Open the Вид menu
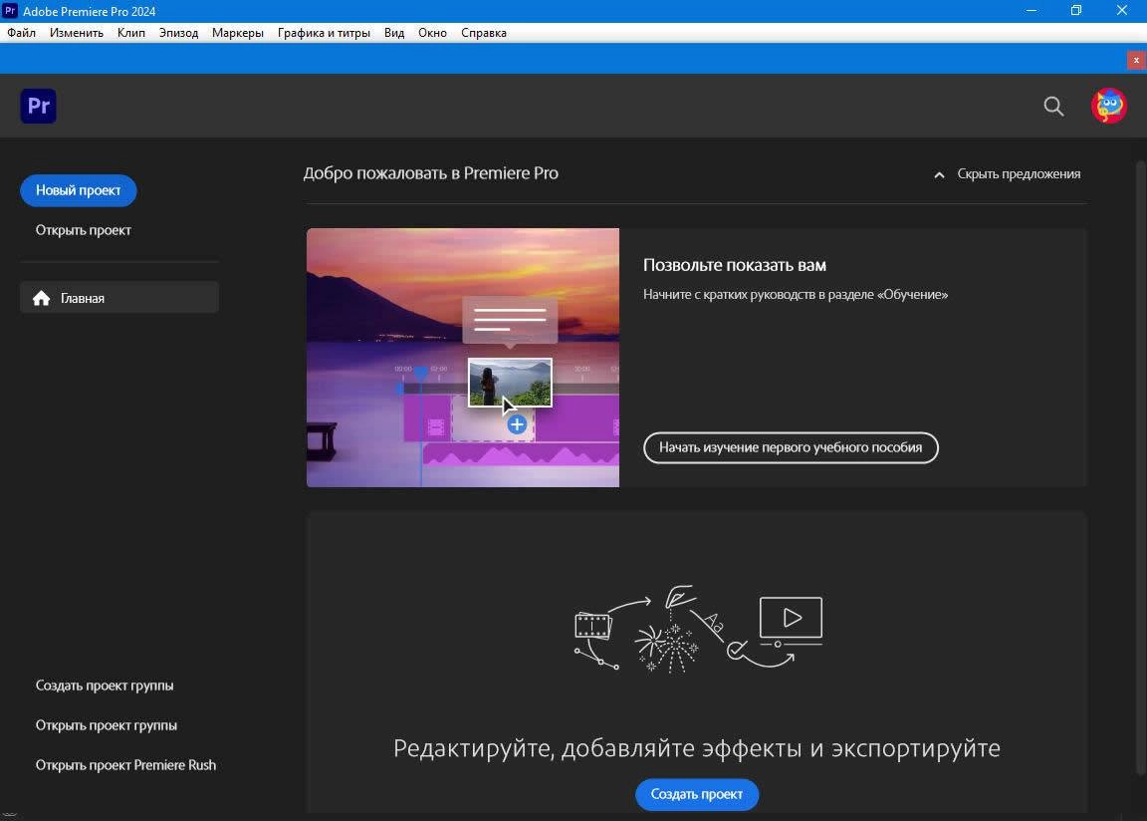This screenshot has width=1147, height=821. (394, 33)
